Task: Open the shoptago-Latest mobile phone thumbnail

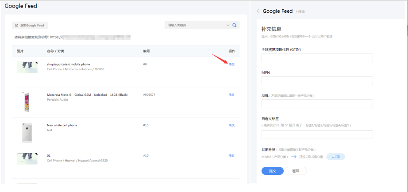Action: pos(27,67)
